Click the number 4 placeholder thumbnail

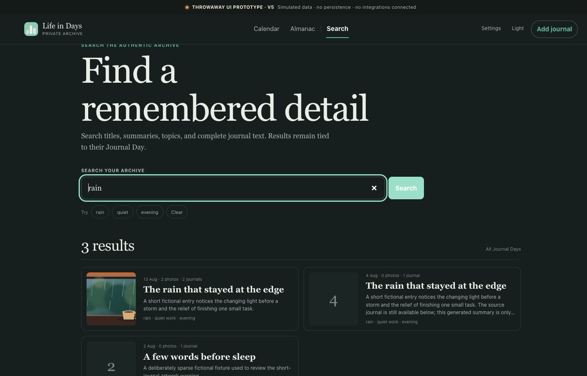334,299
